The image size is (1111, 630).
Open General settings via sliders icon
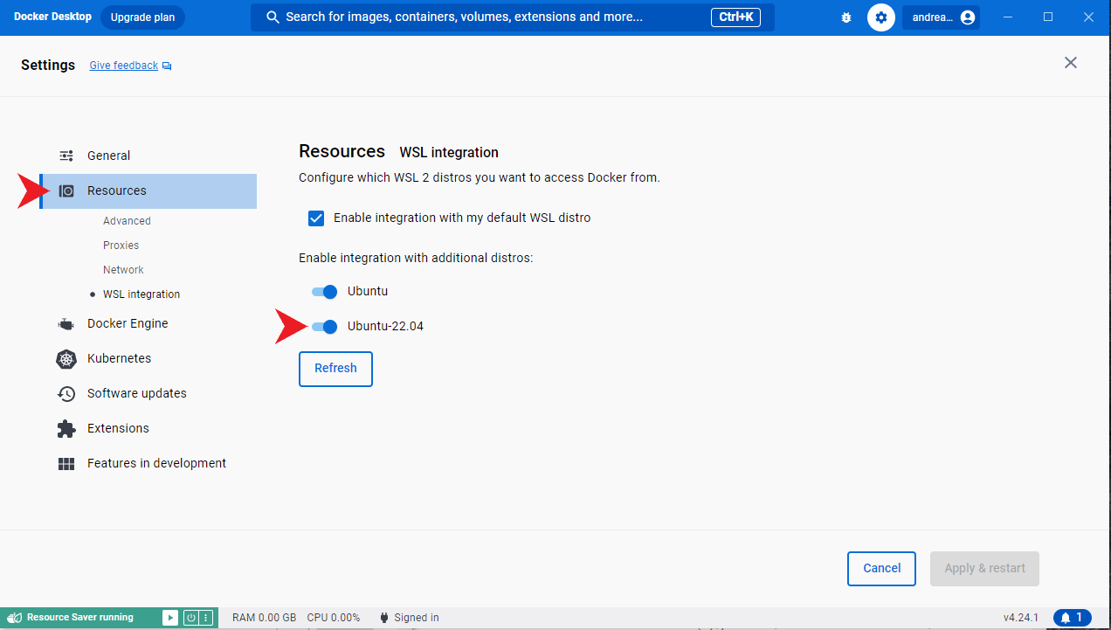(66, 155)
